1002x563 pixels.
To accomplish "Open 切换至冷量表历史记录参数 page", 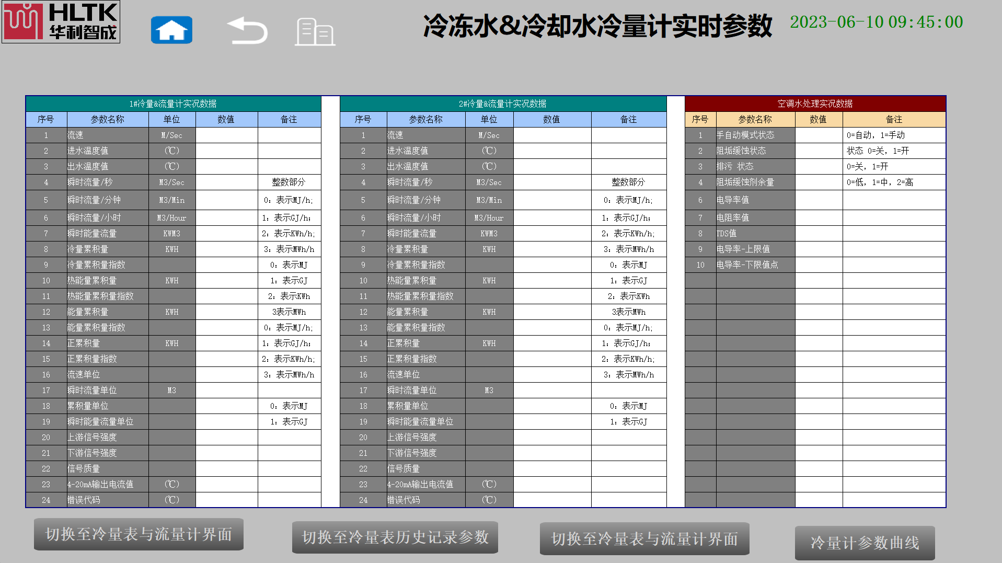I will tap(395, 537).
